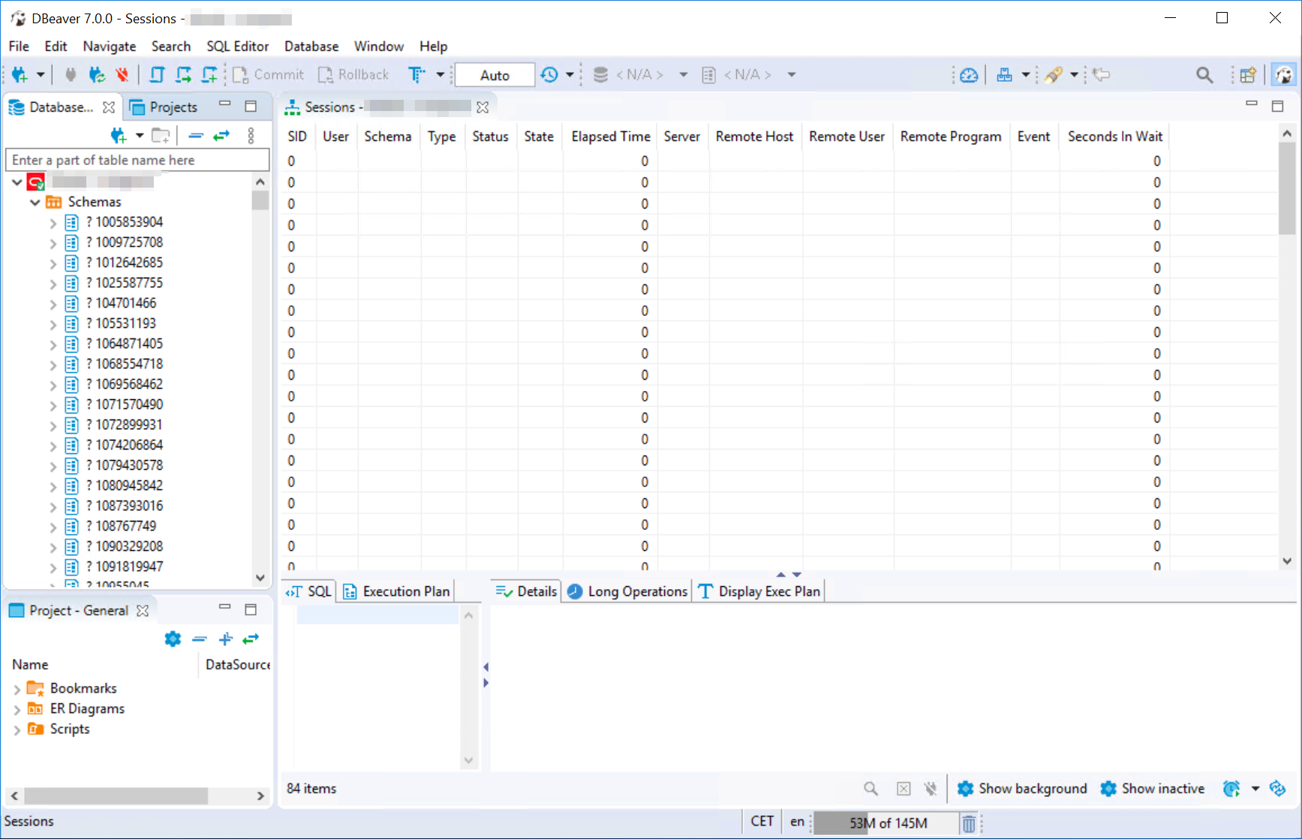This screenshot has width=1302, height=839.
Task: Open the SQL Editor menu
Action: click(238, 46)
